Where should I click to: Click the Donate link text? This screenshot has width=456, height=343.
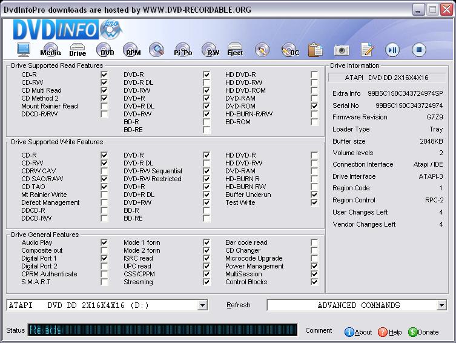pyautogui.click(x=428, y=332)
